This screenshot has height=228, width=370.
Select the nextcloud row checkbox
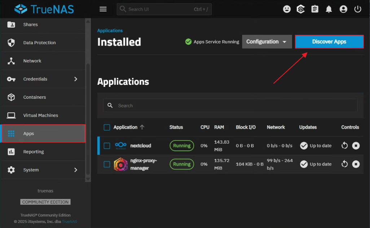pos(107,146)
